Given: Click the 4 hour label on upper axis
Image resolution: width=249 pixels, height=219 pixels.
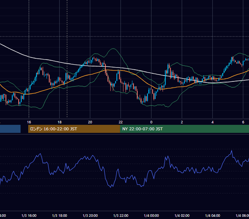Looking at the screenshot, I should point(212,122).
